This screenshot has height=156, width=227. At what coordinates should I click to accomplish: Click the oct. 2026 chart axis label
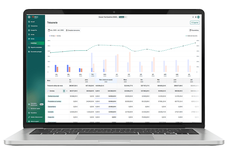point(189,75)
